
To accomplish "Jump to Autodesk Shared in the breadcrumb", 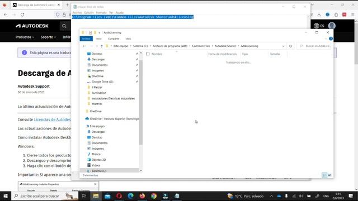I will point(225,46).
